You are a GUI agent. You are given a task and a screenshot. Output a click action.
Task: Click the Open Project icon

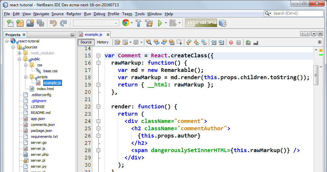(x=30, y=23)
